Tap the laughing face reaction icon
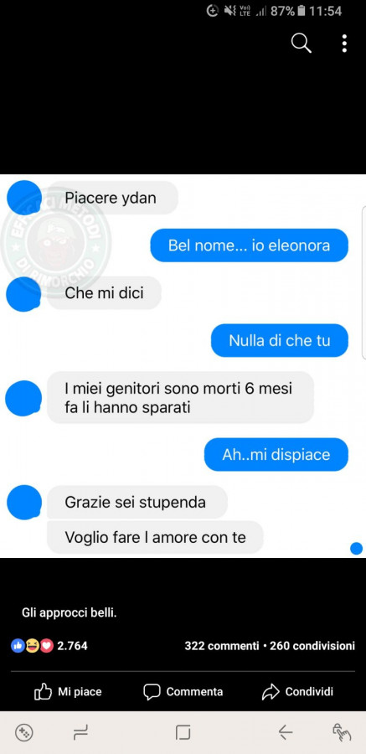 tap(32, 646)
